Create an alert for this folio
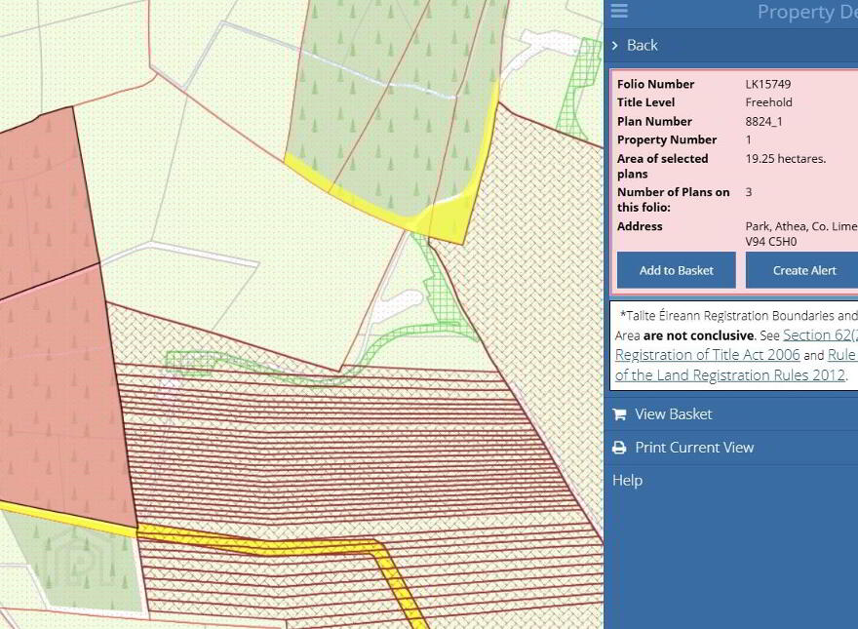Screen dimensions: 858x629 pyautogui.click(x=802, y=270)
